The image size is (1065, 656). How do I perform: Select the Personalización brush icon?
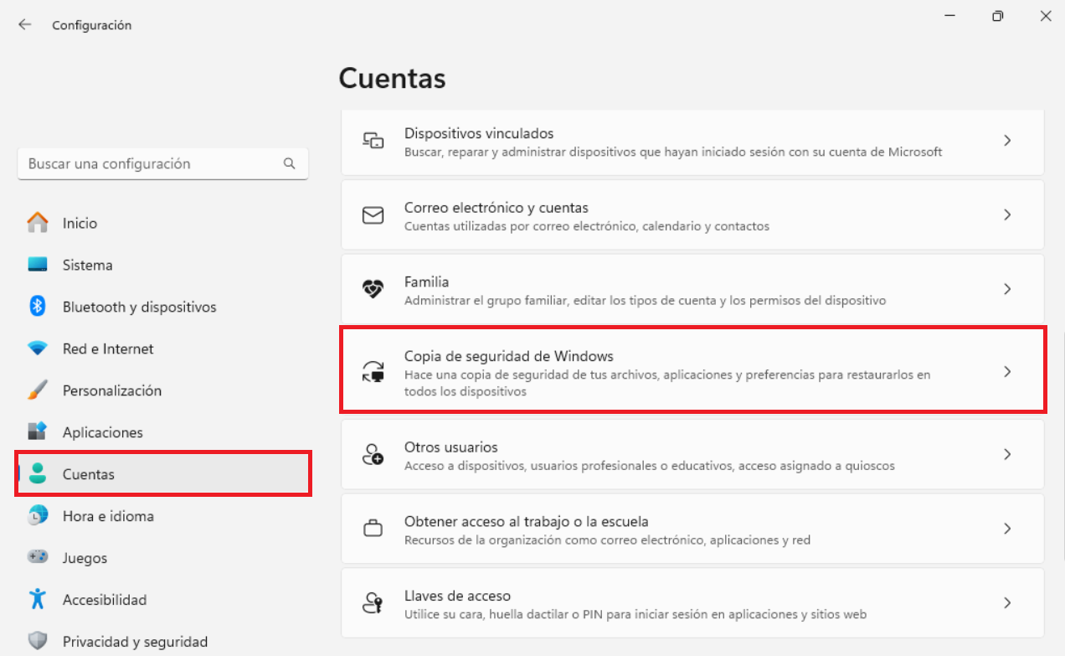(x=39, y=390)
